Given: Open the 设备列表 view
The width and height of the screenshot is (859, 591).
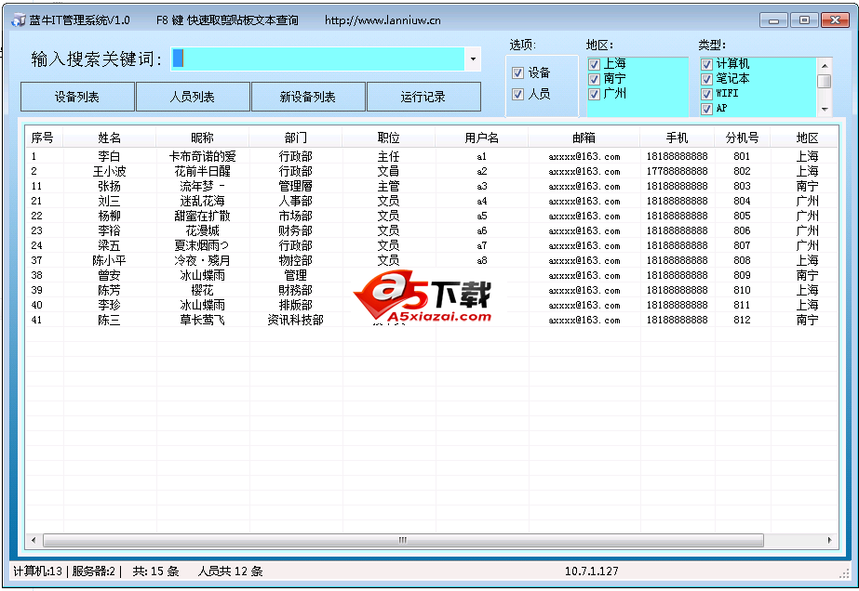Looking at the screenshot, I should tap(77, 97).
